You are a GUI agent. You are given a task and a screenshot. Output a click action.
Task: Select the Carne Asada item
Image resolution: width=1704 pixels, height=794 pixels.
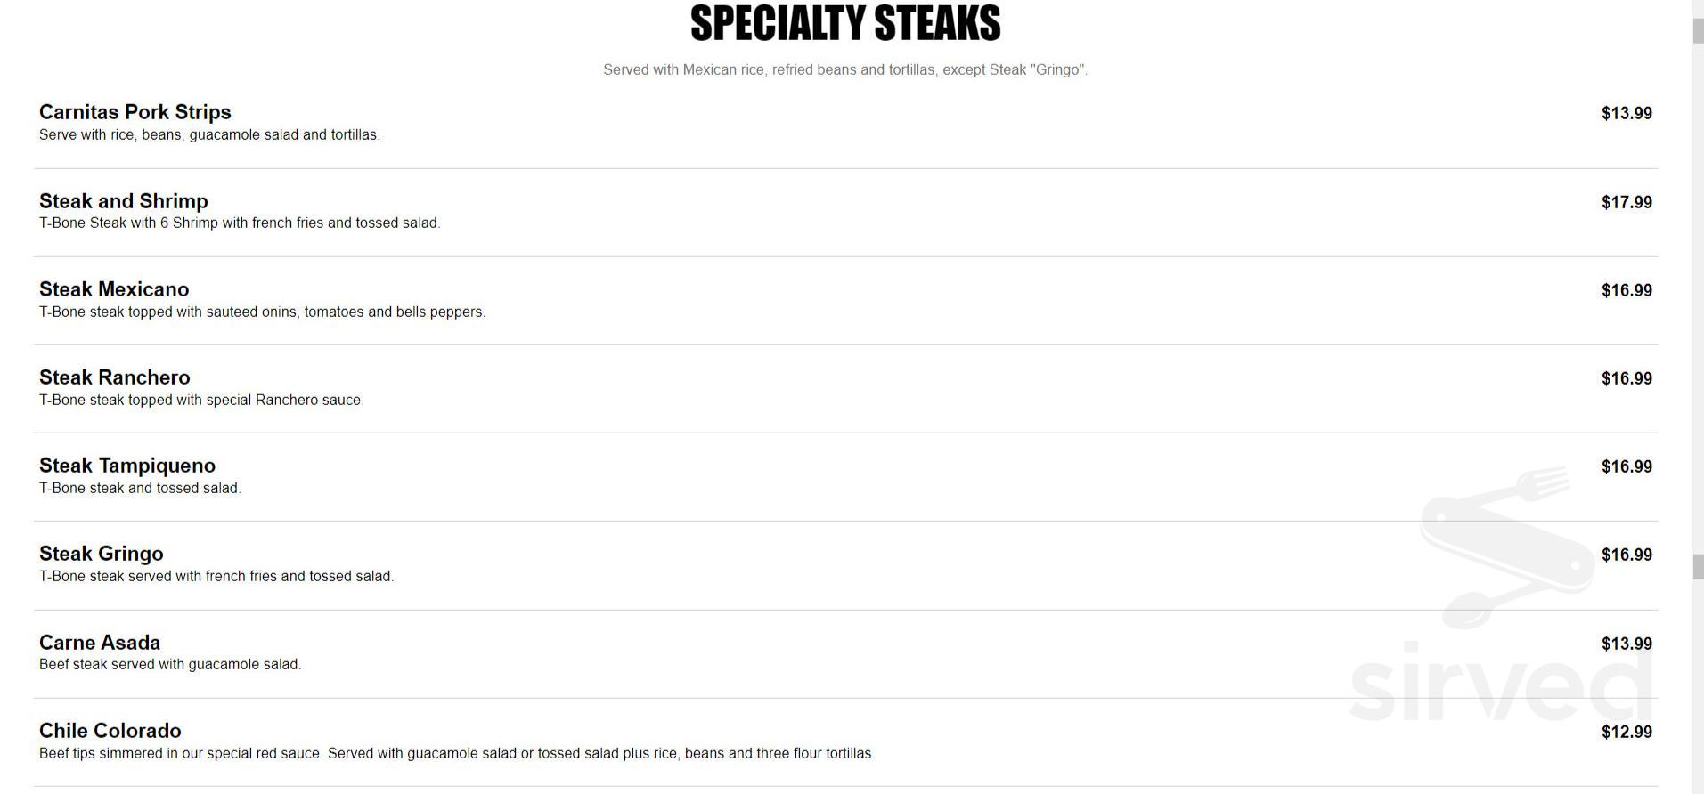click(x=100, y=643)
